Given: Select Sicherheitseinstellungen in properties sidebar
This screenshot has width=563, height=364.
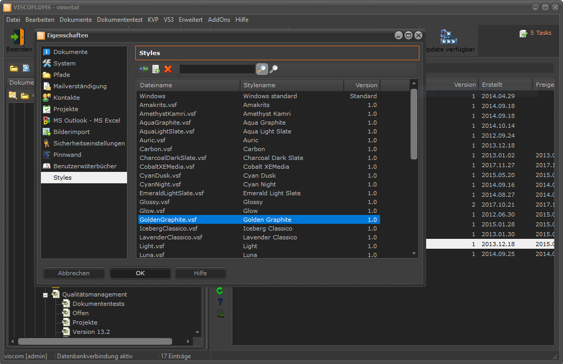Looking at the screenshot, I should pyautogui.click(x=84, y=143).
